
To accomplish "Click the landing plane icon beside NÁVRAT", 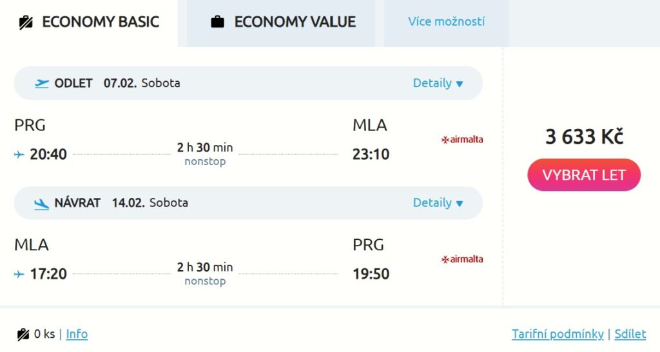I will click(x=42, y=203).
